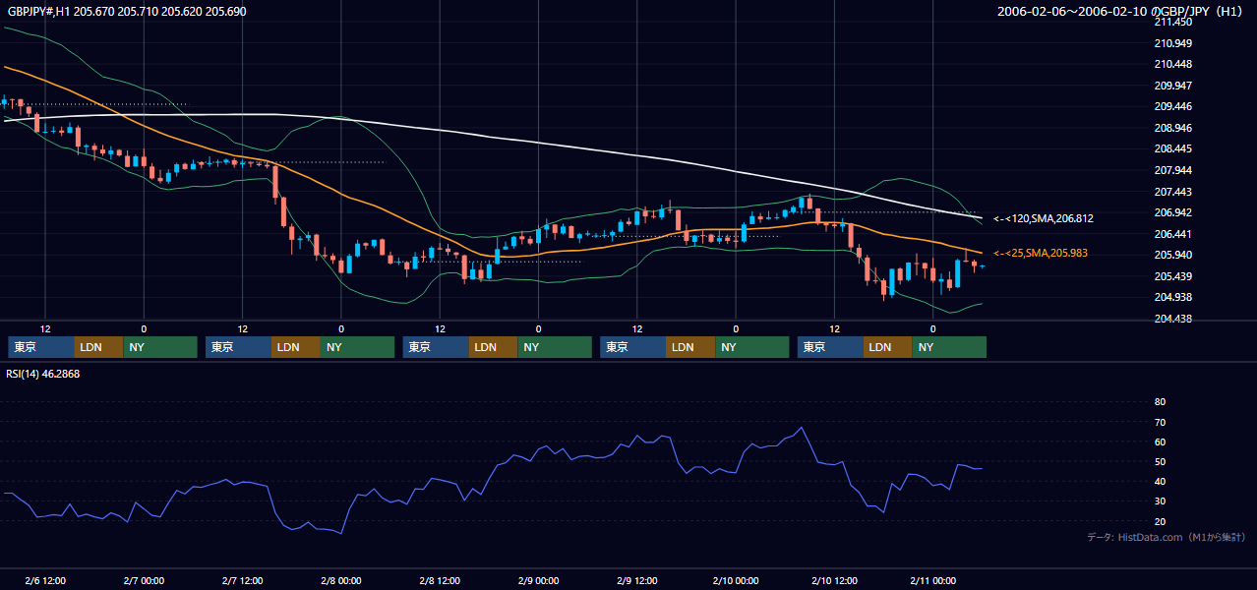Click price axis value 205.940
Viewport: 1257px width, 590px height.
click(x=1172, y=255)
